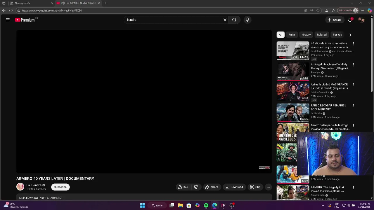This screenshot has width=374, height=210.
Task: Open La Liendra channel name link
Action: pos(34,185)
